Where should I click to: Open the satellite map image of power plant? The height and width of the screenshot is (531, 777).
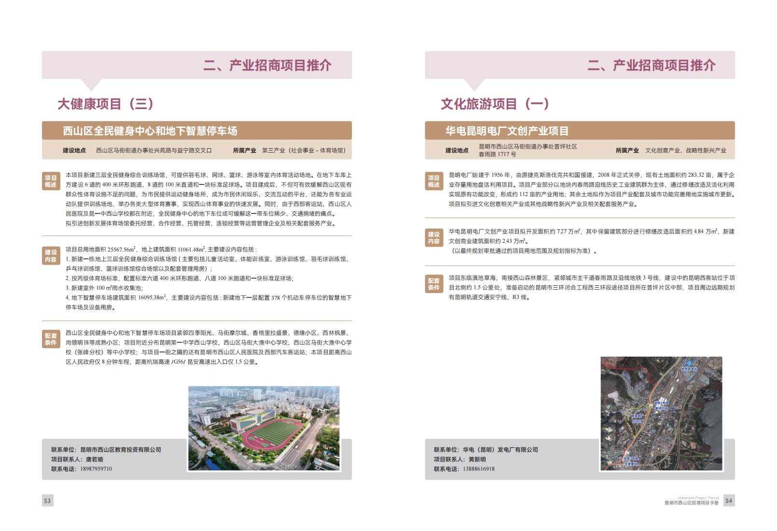(661, 413)
